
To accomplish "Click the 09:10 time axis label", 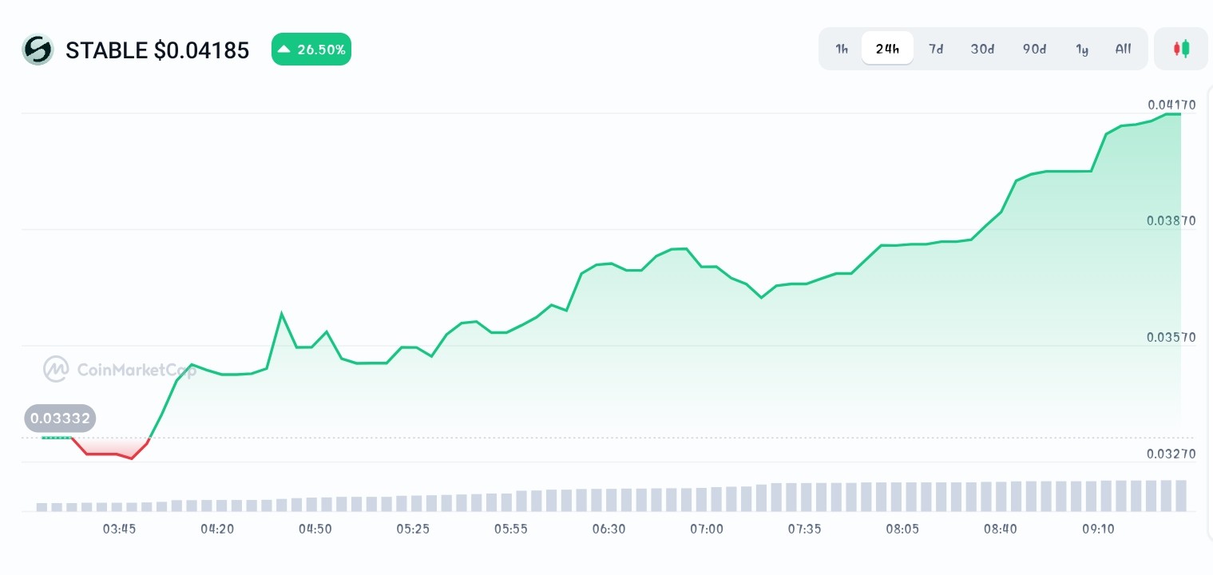I will (1099, 529).
